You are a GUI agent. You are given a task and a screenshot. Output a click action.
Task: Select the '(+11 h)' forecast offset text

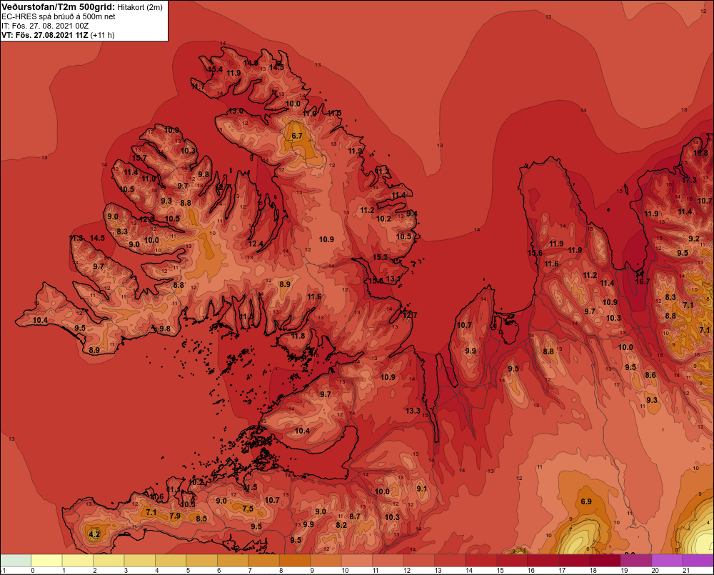pos(103,35)
